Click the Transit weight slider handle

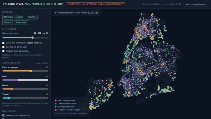9,98
